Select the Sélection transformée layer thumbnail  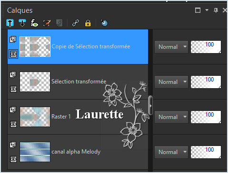click(x=35, y=82)
